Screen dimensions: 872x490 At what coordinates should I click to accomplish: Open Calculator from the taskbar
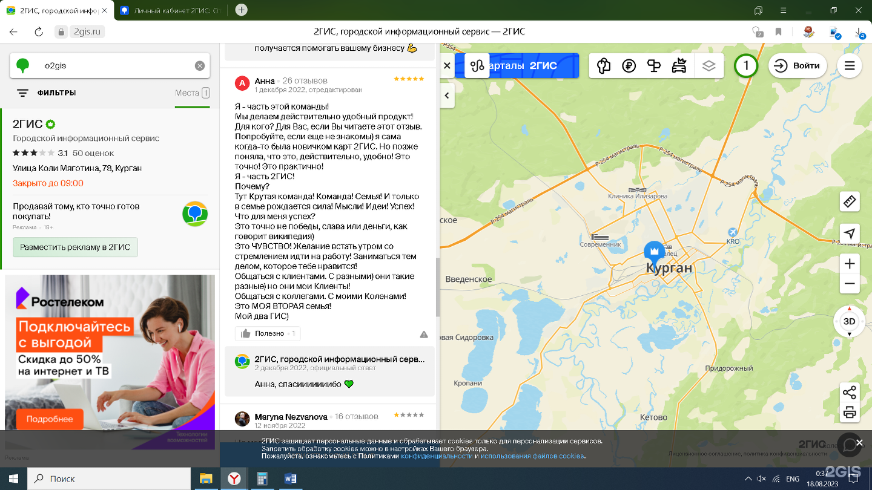click(x=262, y=479)
